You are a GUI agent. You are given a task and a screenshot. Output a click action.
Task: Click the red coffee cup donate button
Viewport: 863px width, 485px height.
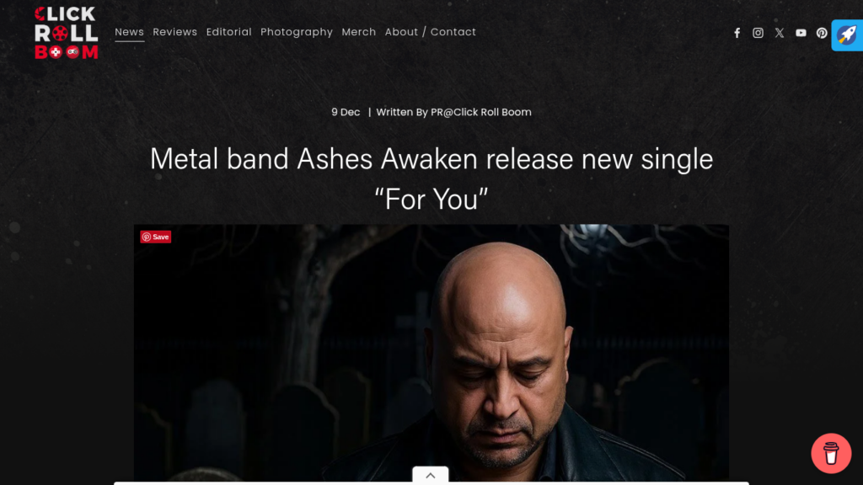(x=831, y=454)
